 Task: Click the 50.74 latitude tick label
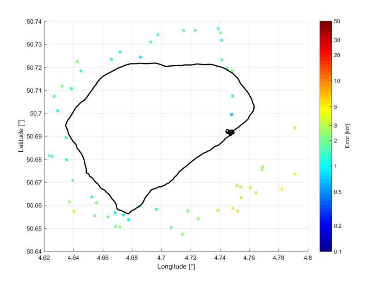pos(34,21)
